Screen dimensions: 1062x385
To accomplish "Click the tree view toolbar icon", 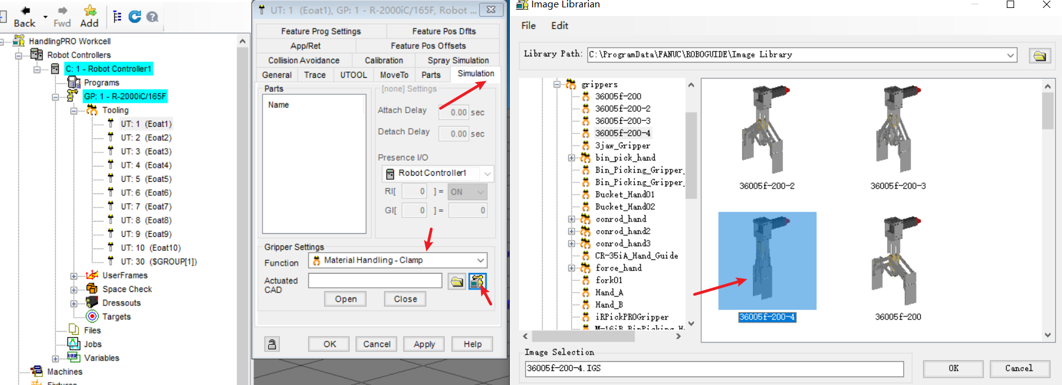I will 117,17.
